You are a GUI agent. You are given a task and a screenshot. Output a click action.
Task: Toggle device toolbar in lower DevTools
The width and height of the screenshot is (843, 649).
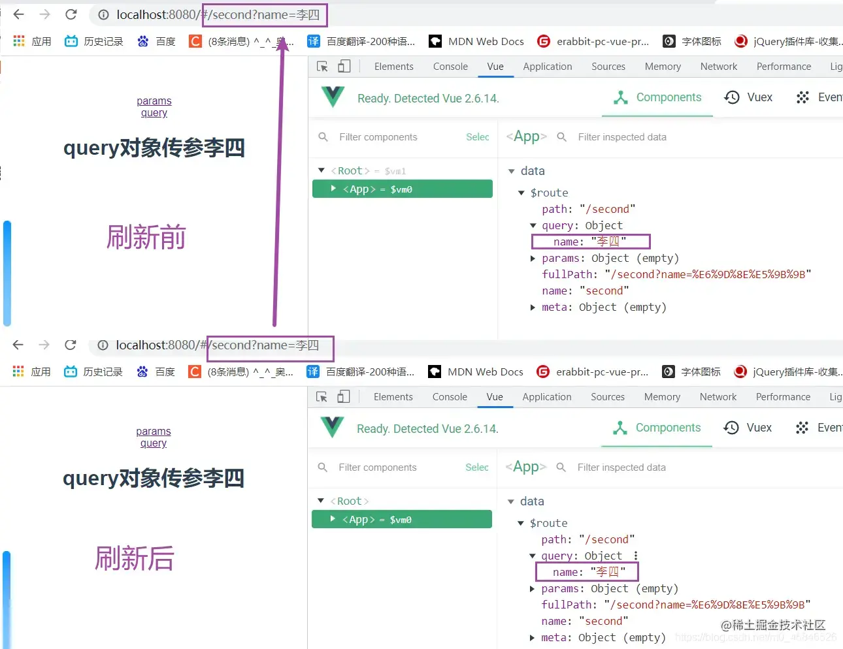click(344, 397)
